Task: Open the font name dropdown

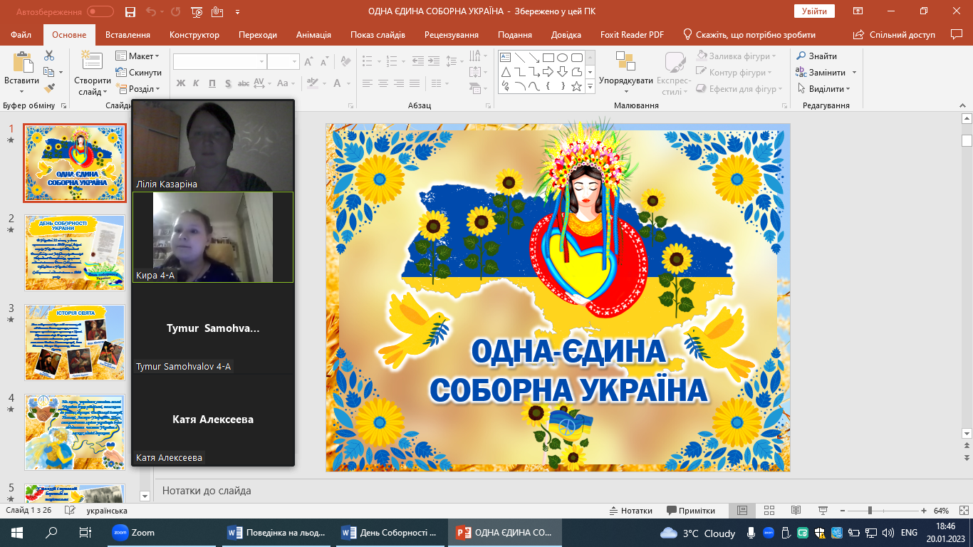Action: [261, 62]
